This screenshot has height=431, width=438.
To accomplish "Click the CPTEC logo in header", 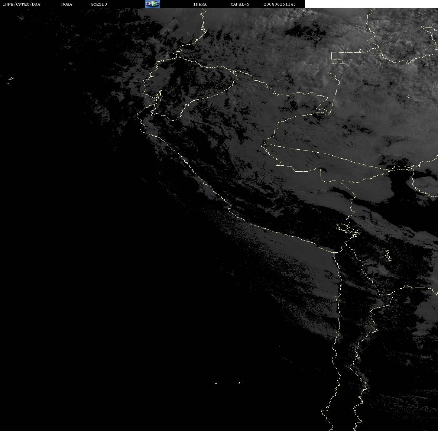I will [x=153, y=4].
